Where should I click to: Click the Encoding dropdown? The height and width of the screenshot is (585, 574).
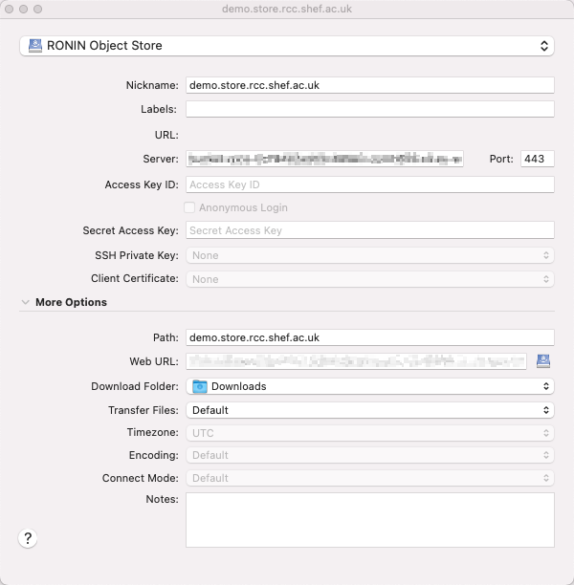click(369, 456)
